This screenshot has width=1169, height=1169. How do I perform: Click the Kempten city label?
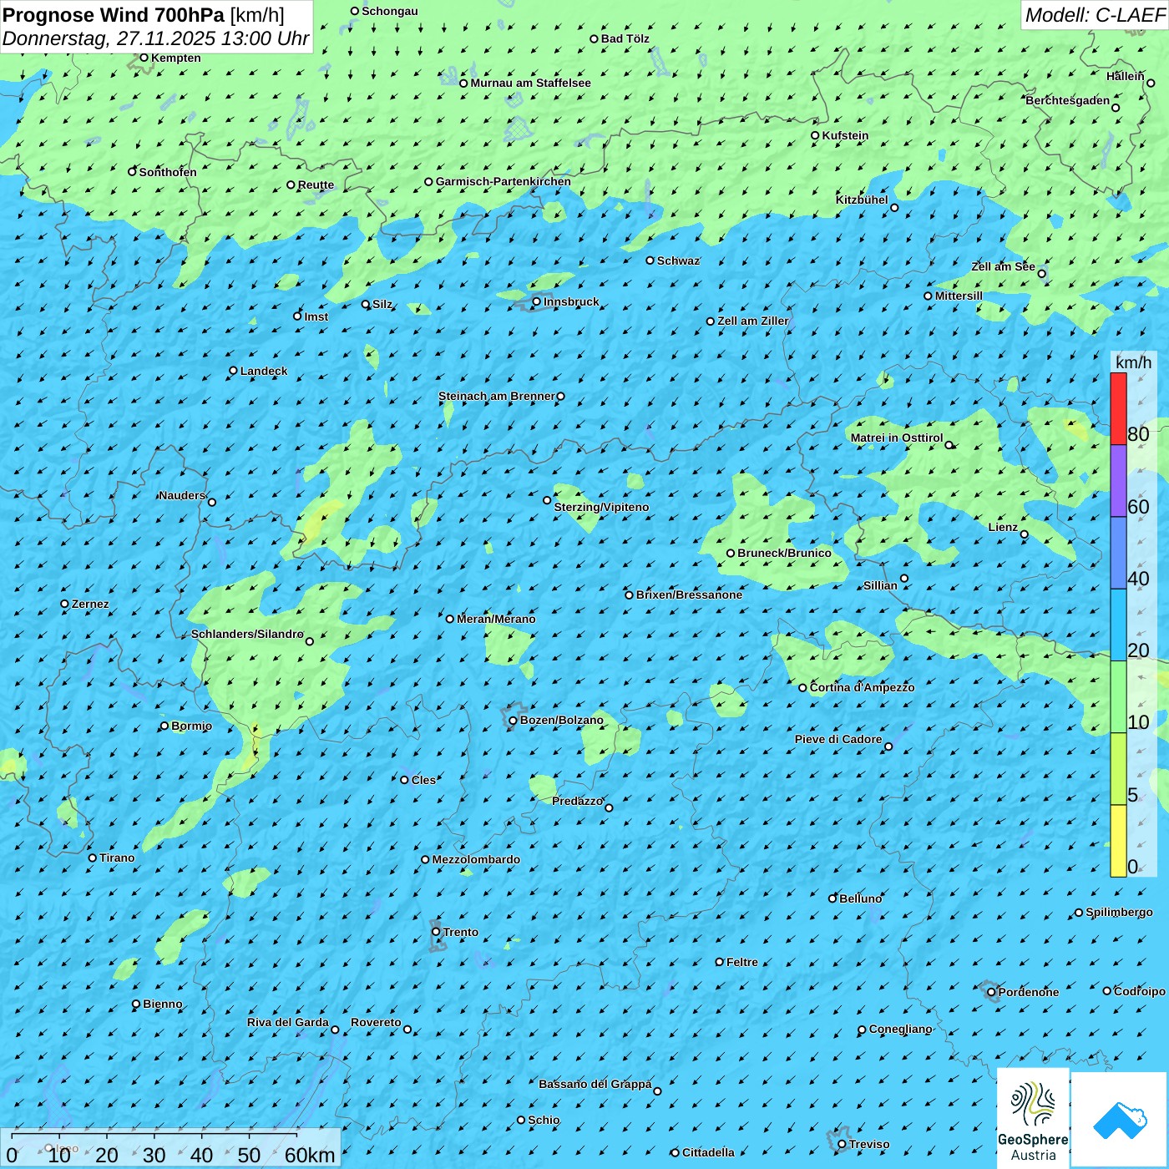[176, 58]
